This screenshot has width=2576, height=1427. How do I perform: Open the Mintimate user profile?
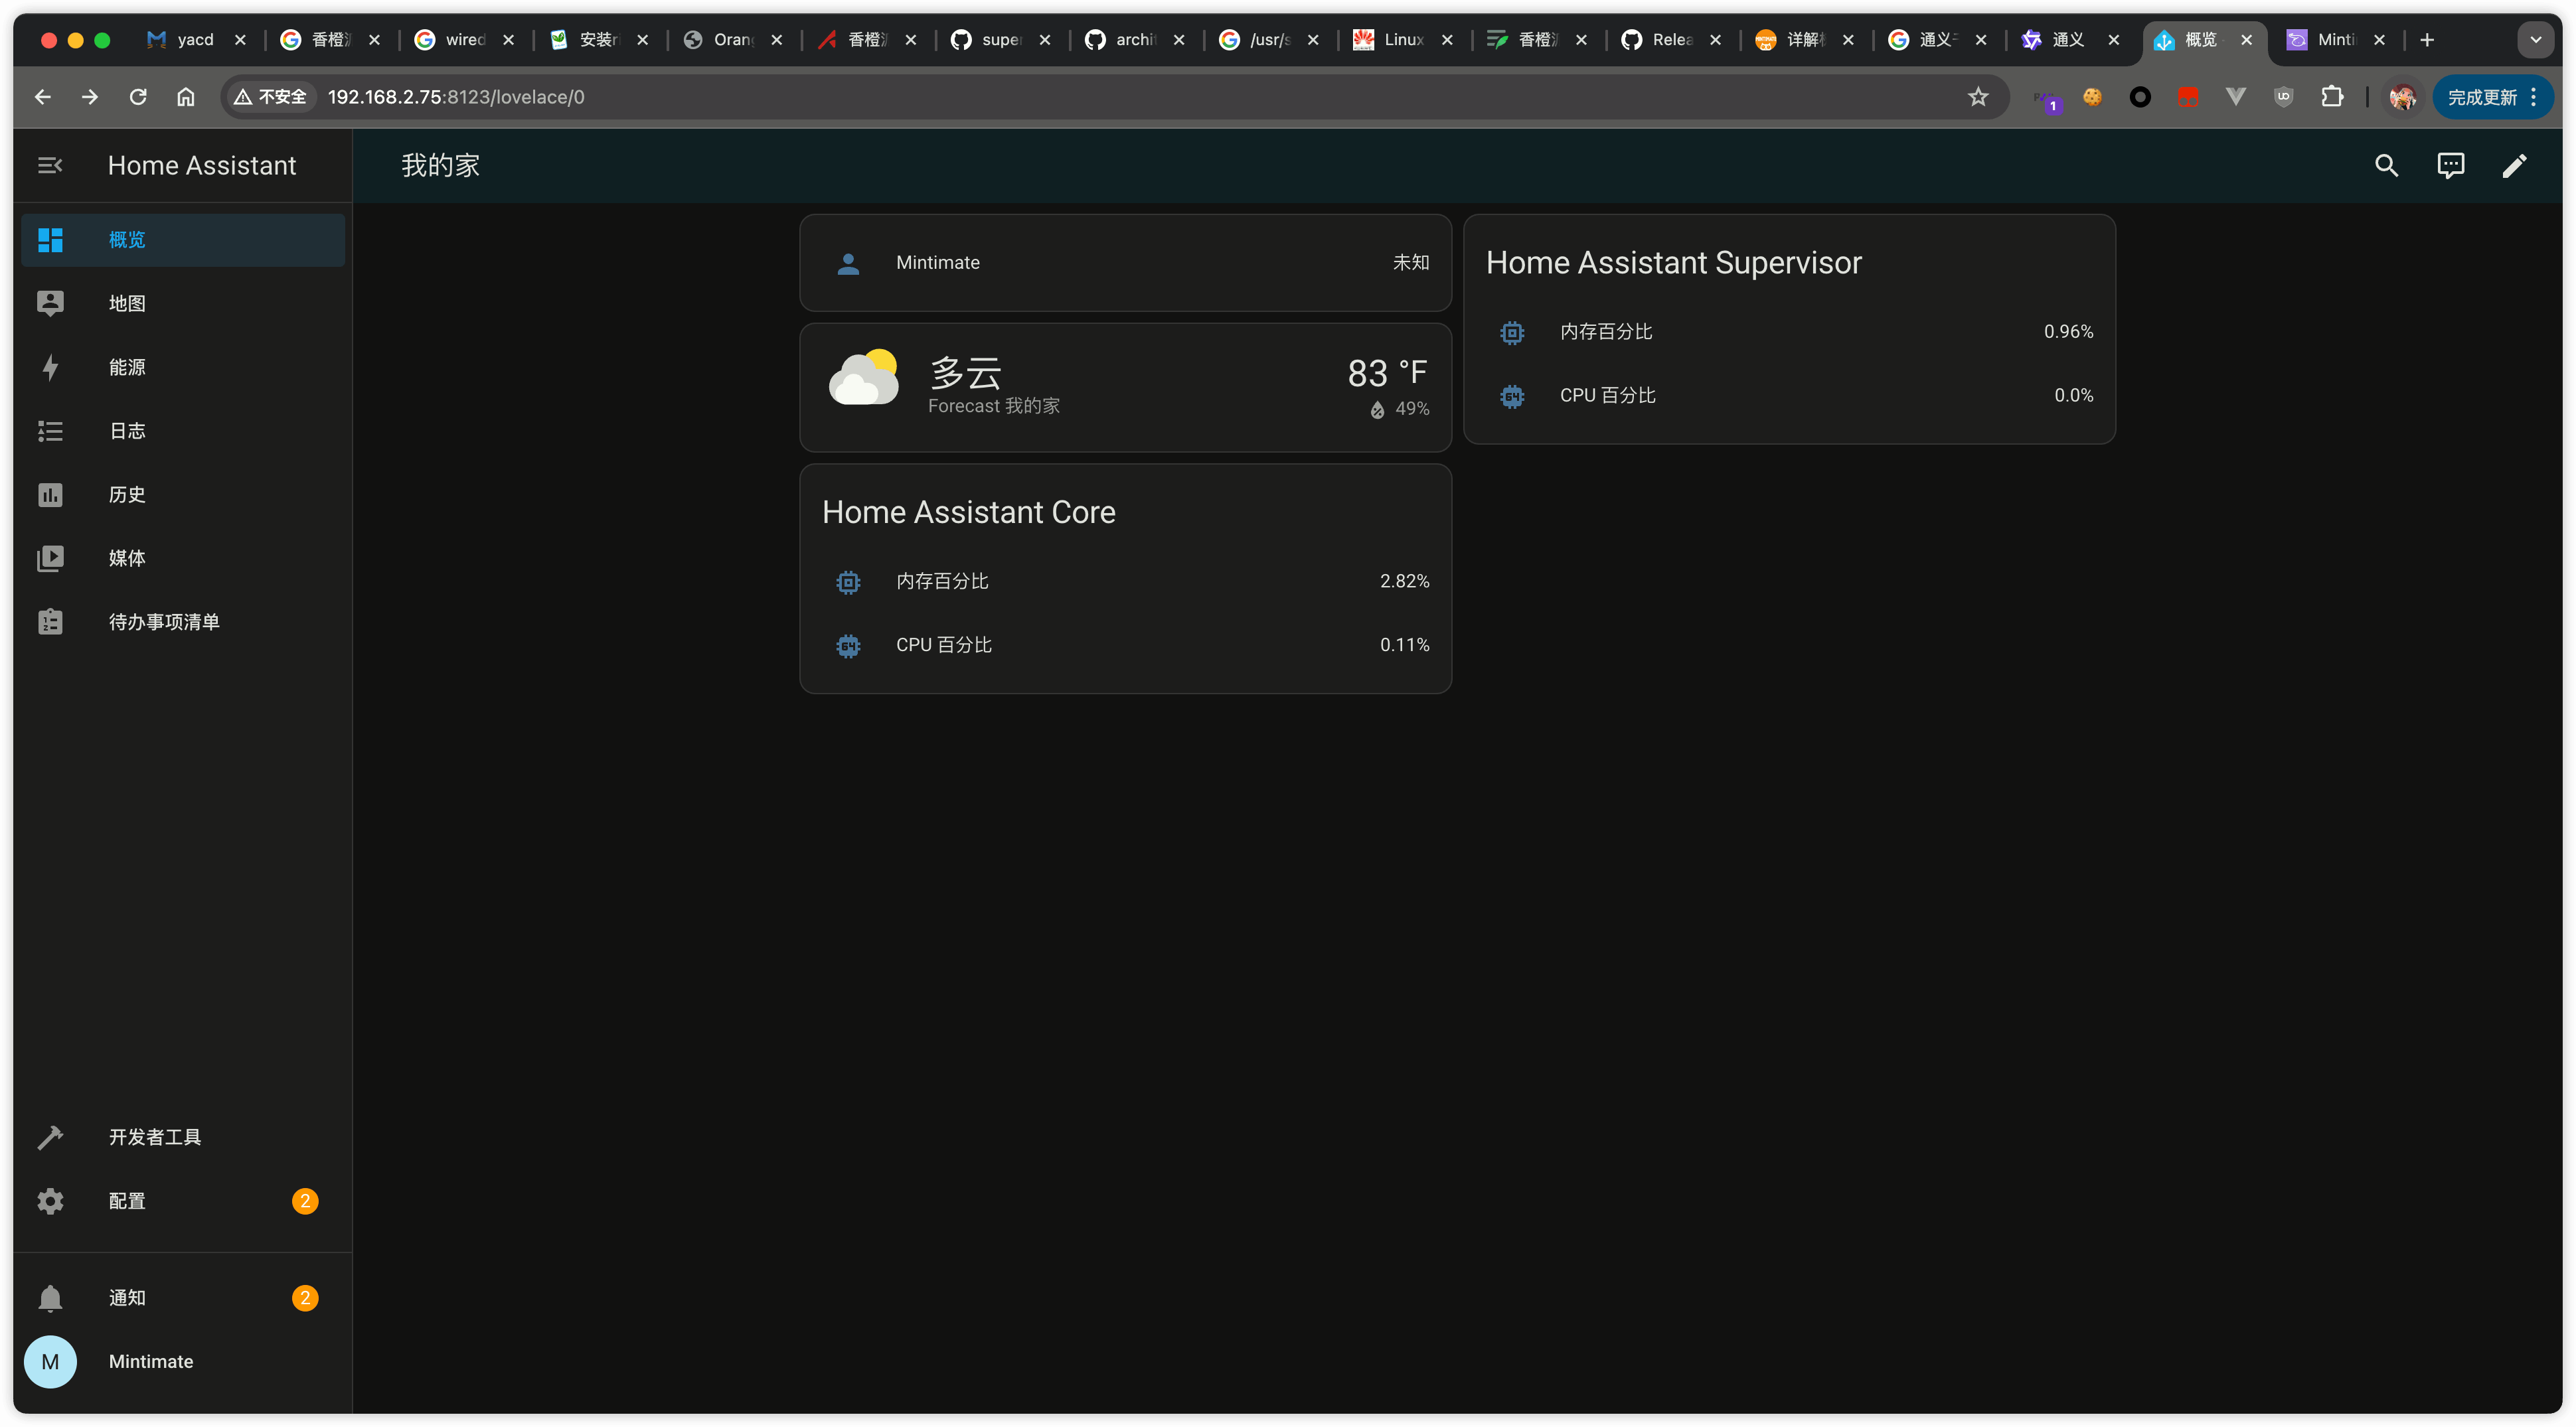(150, 1362)
